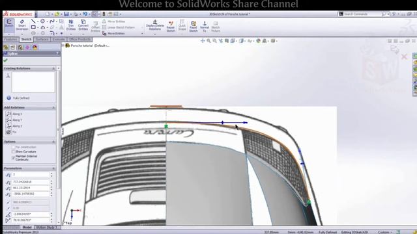Image resolution: width=417 pixels, height=234 pixels.
Task: Click Mirror Entities in the ribbon
Action: coord(114,21)
